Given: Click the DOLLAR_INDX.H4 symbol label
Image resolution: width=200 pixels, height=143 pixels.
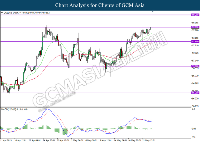Looking at the screenshot, I should pyautogui.click(x=13, y=13).
